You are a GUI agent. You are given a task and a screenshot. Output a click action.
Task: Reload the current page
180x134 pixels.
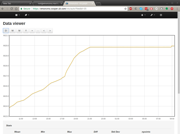pyautogui.click(x=12, y=9)
